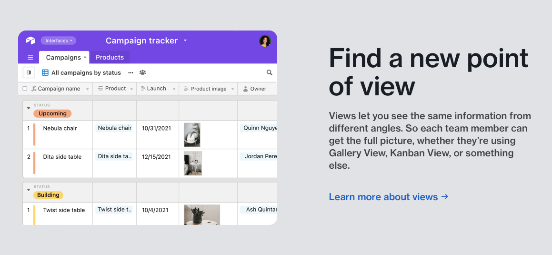The image size is (552, 255).
Task: Click the Twist side table product chip
Action: pyautogui.click(x=115, y=209)
